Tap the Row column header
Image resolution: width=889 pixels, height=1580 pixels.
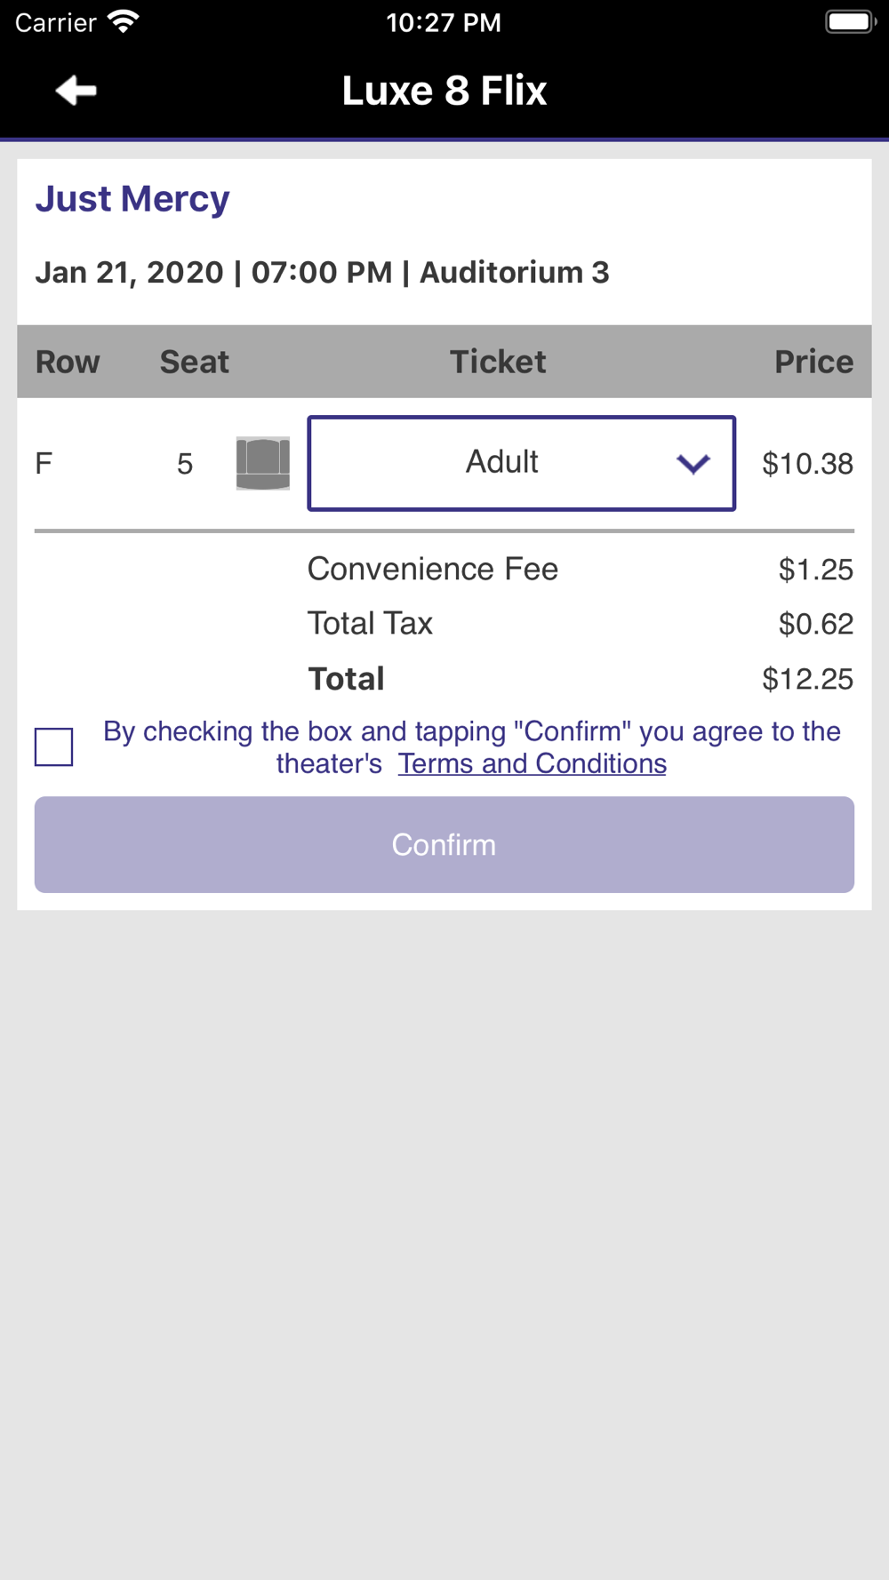(x=68, y=362)
